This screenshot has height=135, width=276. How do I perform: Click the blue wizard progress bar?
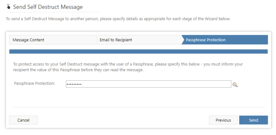click(x=138, y=52)
